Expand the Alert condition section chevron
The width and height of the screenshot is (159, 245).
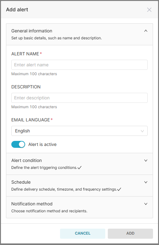pyautogui.click(x=146, y=160)
